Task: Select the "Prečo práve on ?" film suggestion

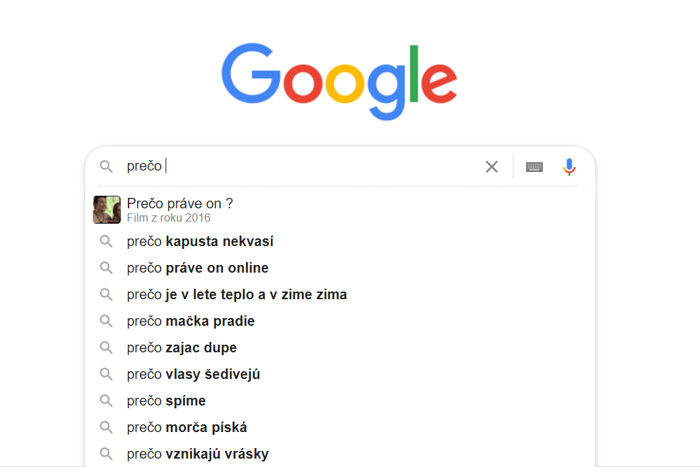Action: coord(340,210)
